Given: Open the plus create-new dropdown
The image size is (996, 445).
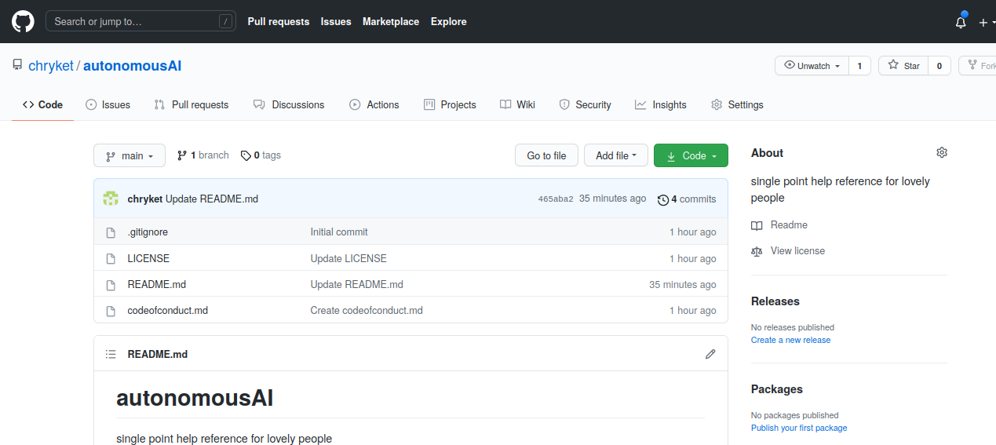Looking at the screenshot, I should pos(987,22).
